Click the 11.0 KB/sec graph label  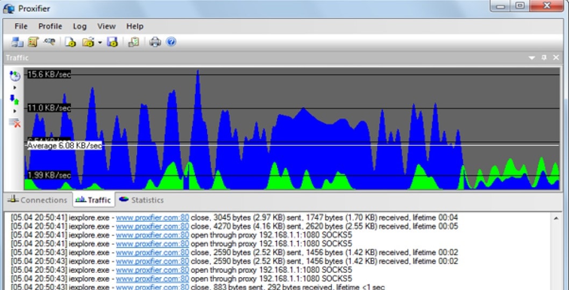tap(49, 108)
